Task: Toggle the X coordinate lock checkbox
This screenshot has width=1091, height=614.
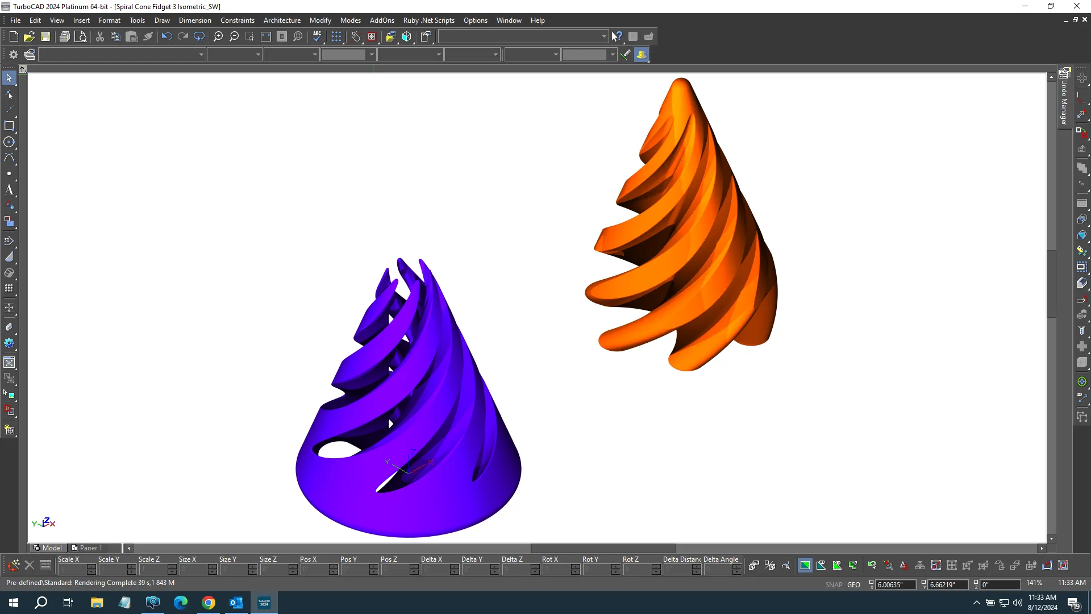Action: pyautogui.click(x=872, y=582)
